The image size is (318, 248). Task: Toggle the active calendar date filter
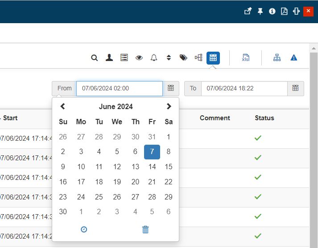point(213,58)
